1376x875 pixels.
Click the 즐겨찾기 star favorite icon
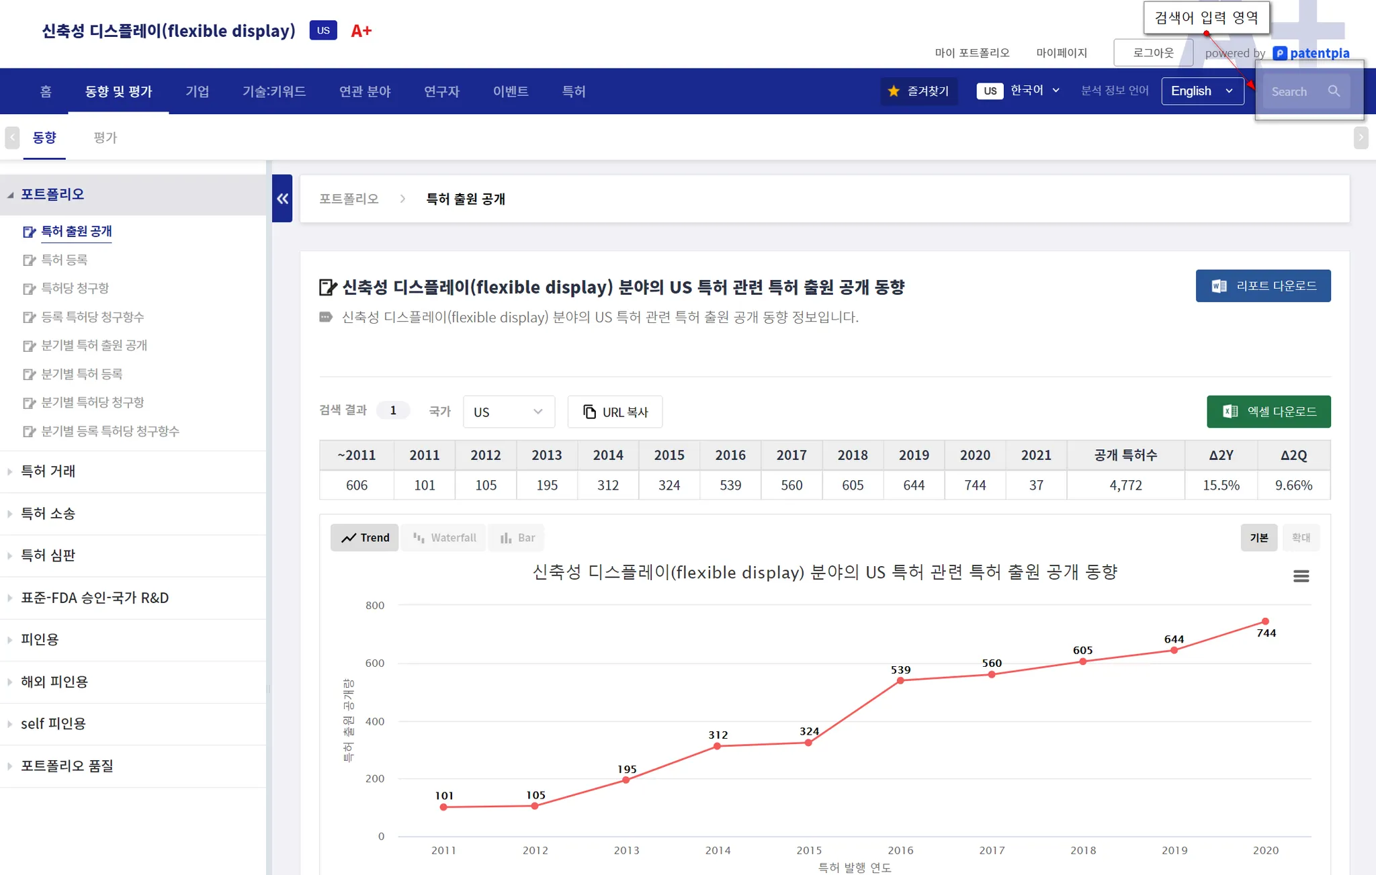point(894,91)
